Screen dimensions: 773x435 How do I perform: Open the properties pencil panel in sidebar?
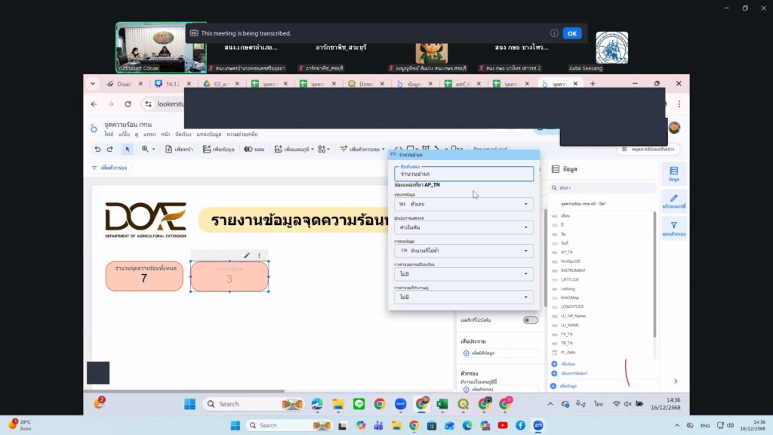click(x=673, y=202)
